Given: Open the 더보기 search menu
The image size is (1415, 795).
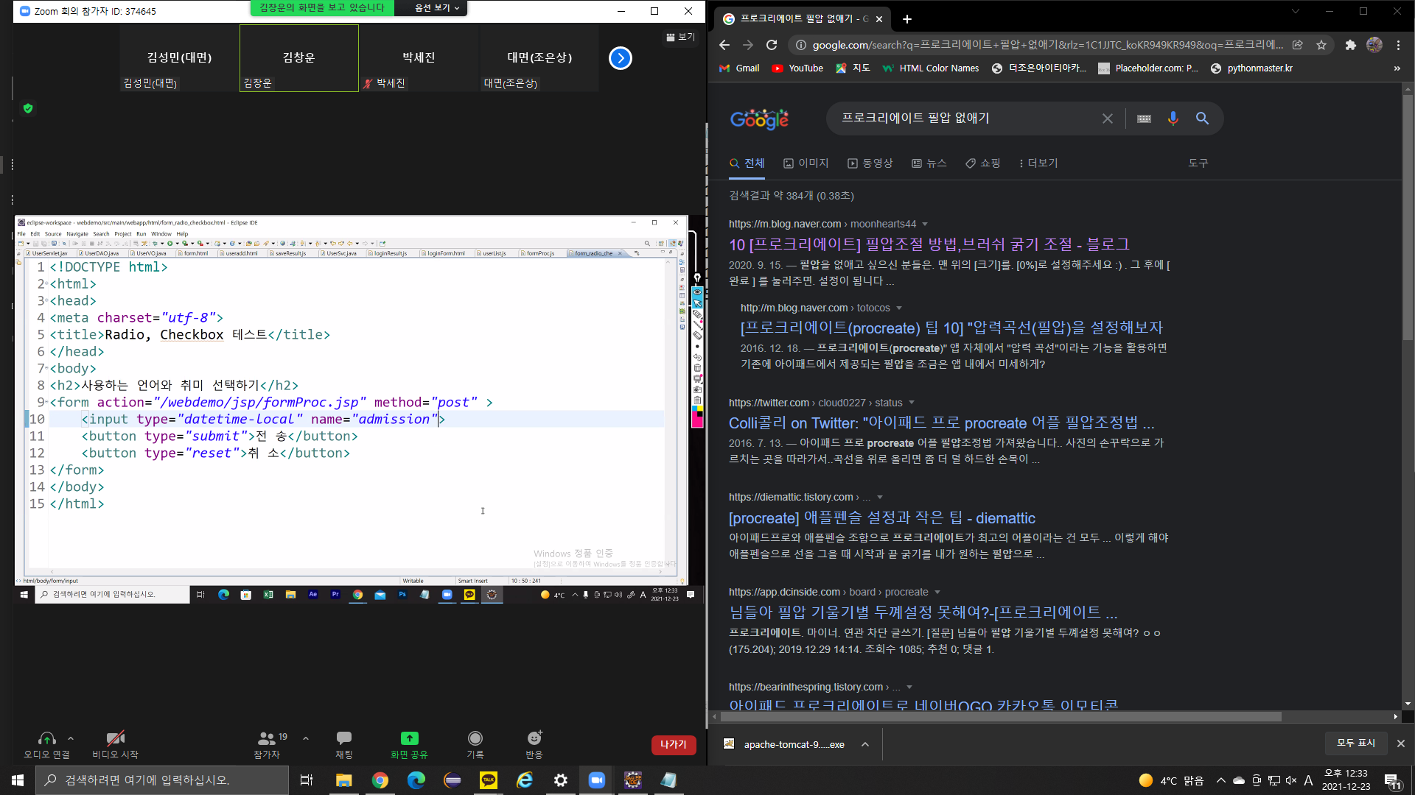Looking at the screenshot, I should [1038, 163].
